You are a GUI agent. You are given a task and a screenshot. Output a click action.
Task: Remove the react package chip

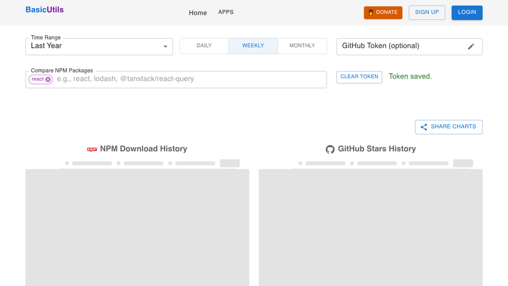(x=48, y=79)
